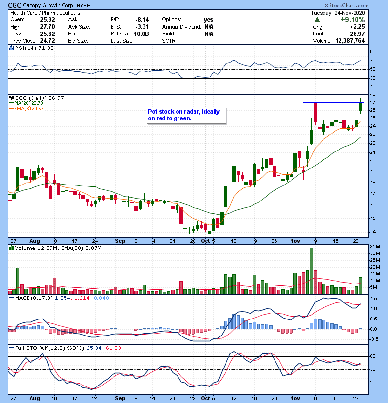This screenshot has height=403, width=388.
Task: Click the Nov label under the price chart
Action: coord(295,241)
